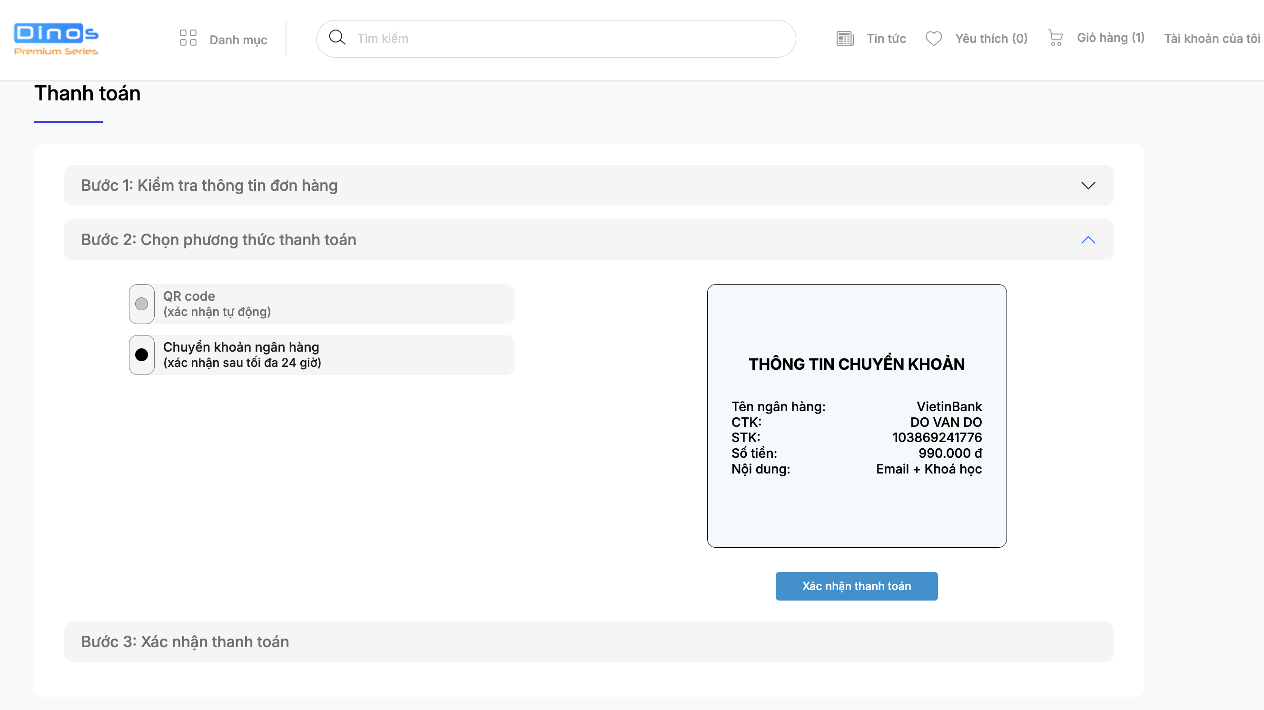
Task: Open Yêu thích (0) list
Action: point(991,38)
